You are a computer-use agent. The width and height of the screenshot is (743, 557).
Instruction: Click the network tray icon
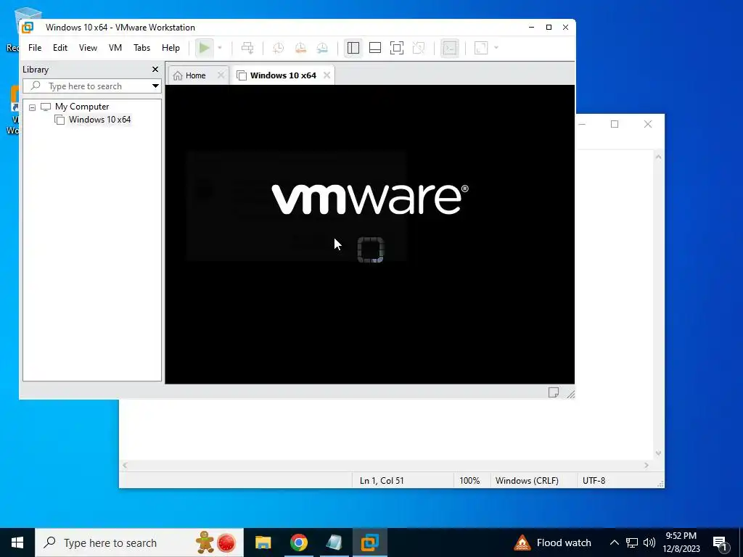632,542
